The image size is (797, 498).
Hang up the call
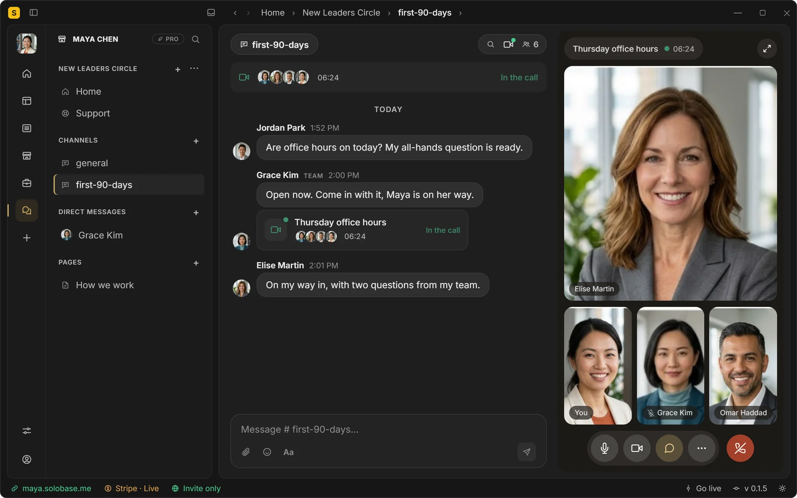[740, 448]
